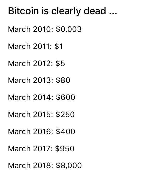Select the 'March 2013' date text

pyautogui.click(x=30, y=80)
